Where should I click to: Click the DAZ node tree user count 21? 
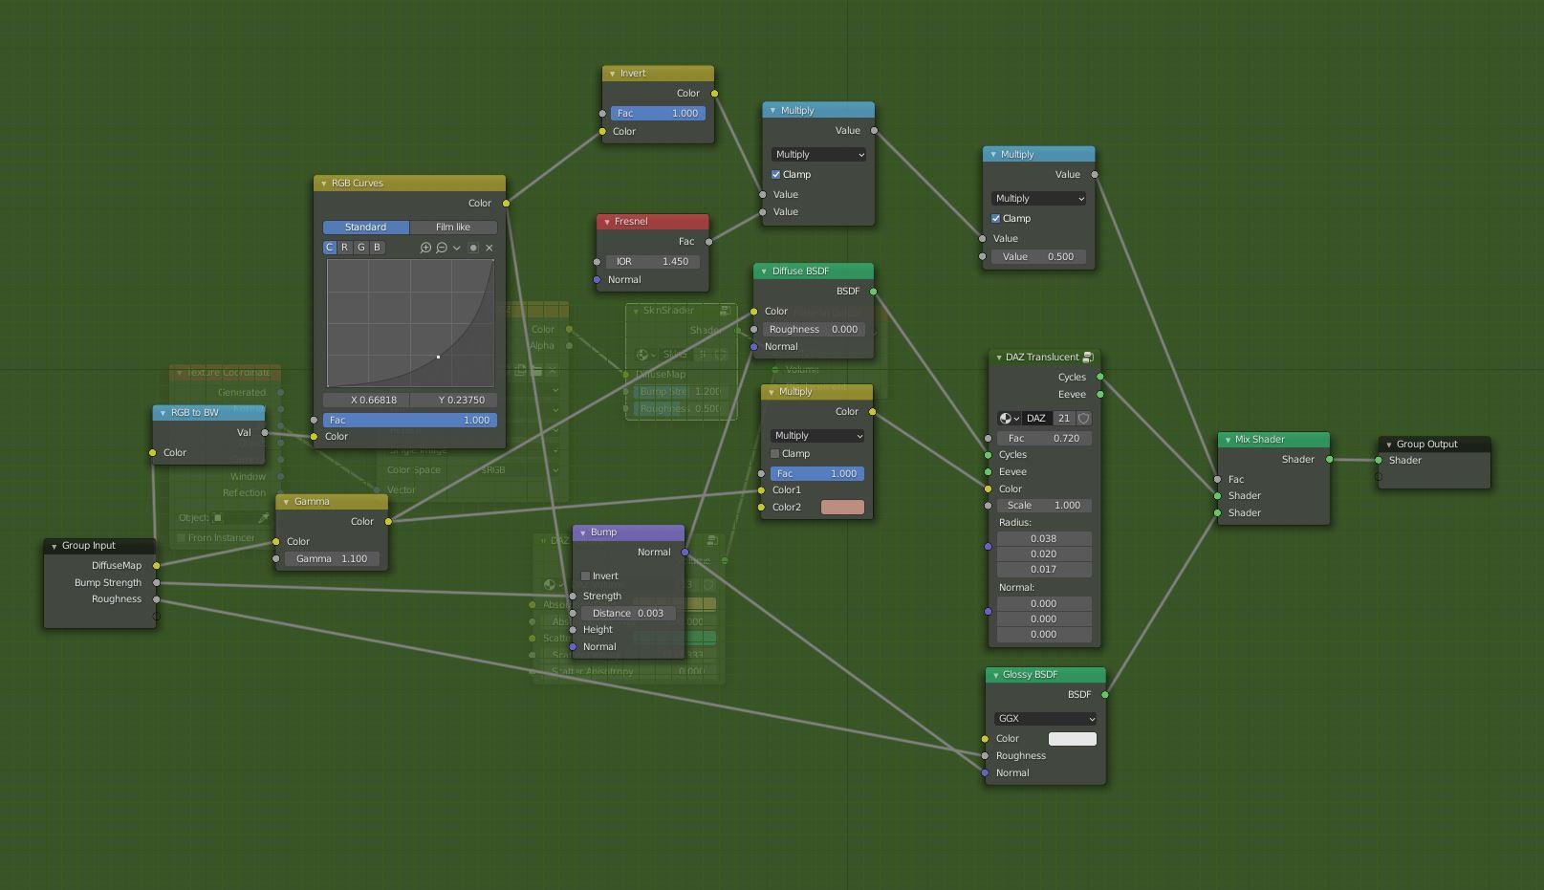click(1064, 419)
